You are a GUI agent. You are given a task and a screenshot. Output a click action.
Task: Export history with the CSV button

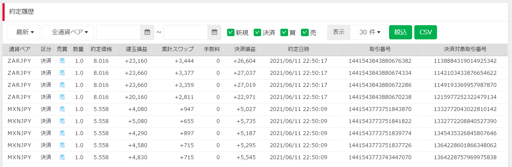pos(426,32)
